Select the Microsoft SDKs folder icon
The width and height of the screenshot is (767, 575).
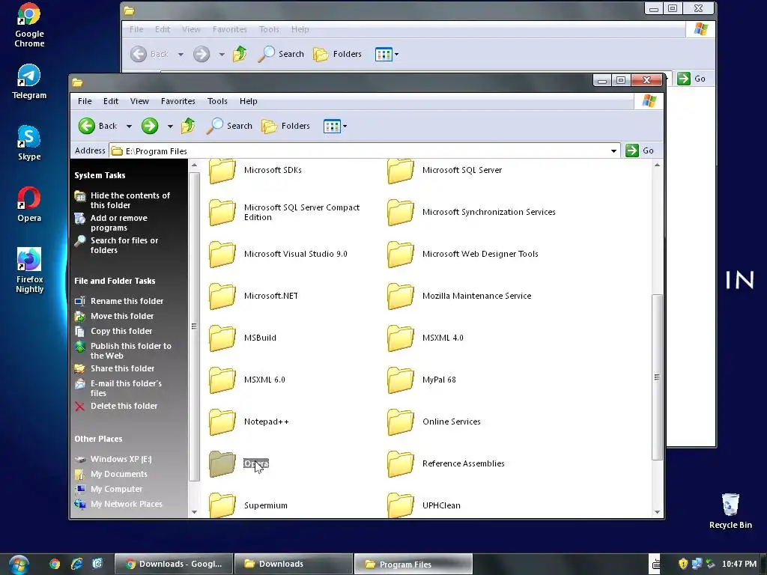coord(222,171)
